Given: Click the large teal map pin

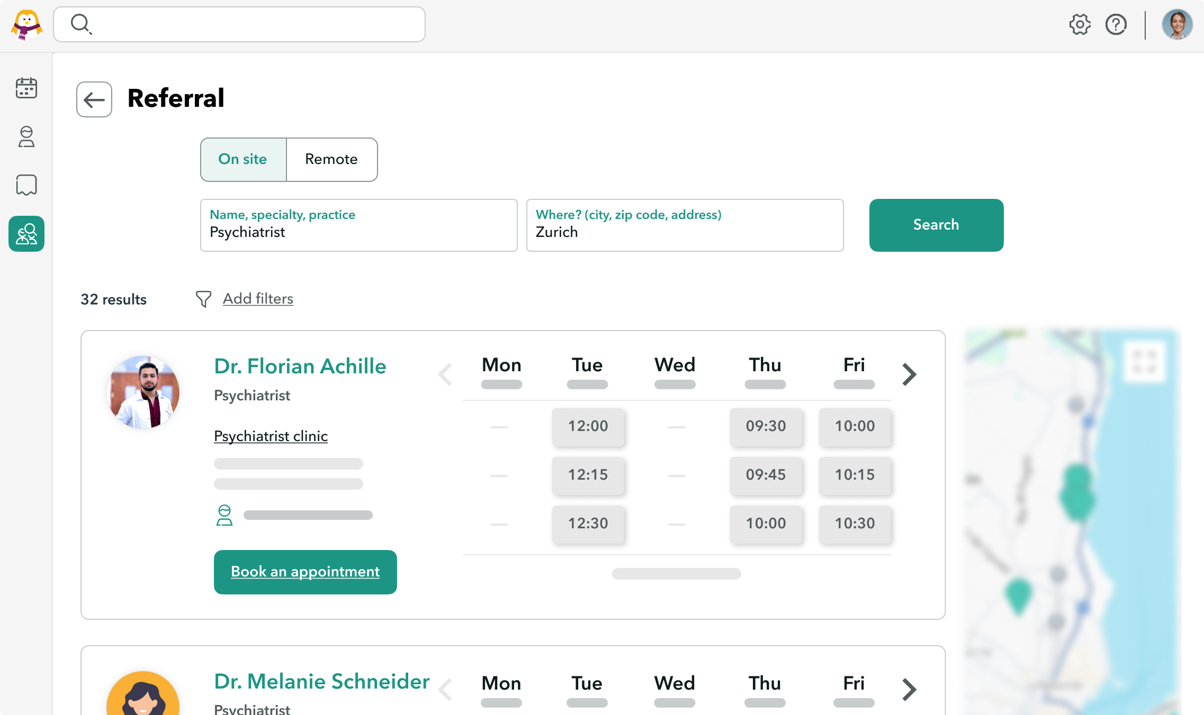Looking at the screenshot, I should (x=1077, y=492).
